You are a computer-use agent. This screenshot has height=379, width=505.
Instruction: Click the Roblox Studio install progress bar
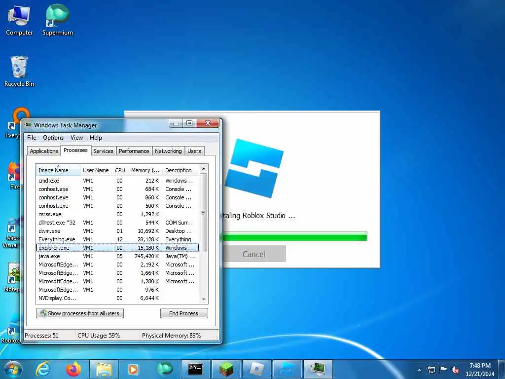[x=294, y=236]
